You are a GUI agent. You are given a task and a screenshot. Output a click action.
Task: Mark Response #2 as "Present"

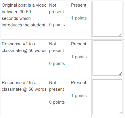(81, 98)
